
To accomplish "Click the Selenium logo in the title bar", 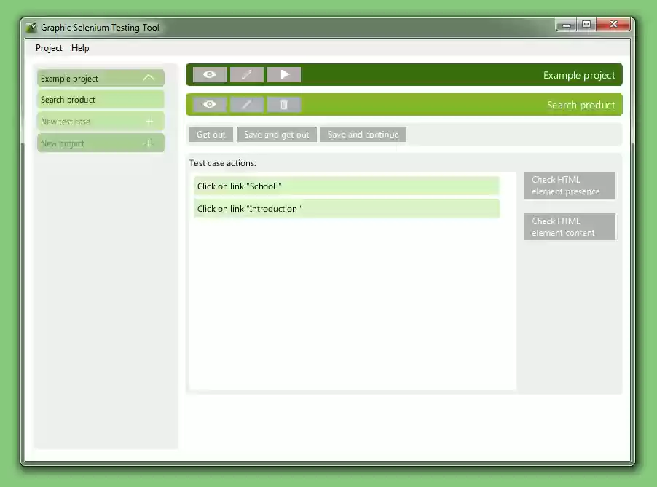I will [31, 27].
